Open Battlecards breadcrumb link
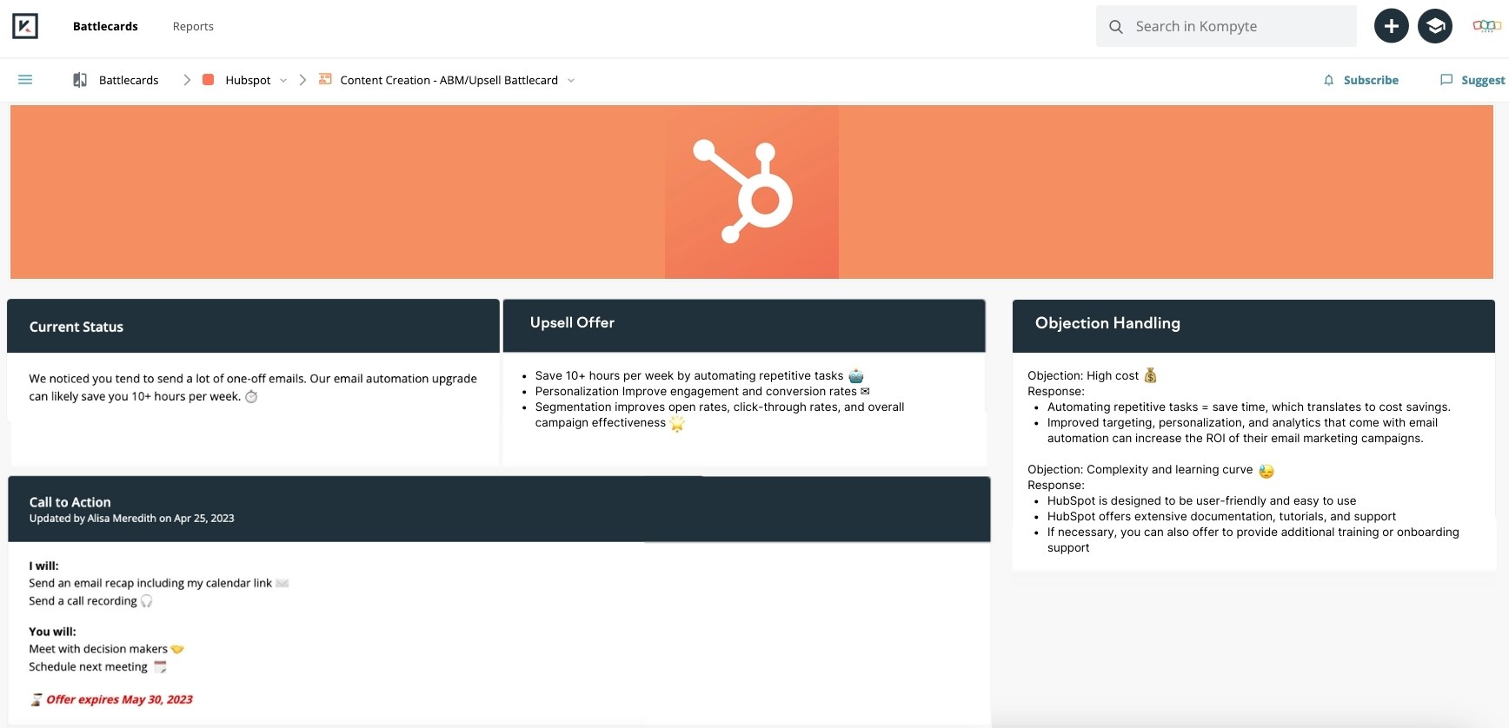 pos(129,80)
